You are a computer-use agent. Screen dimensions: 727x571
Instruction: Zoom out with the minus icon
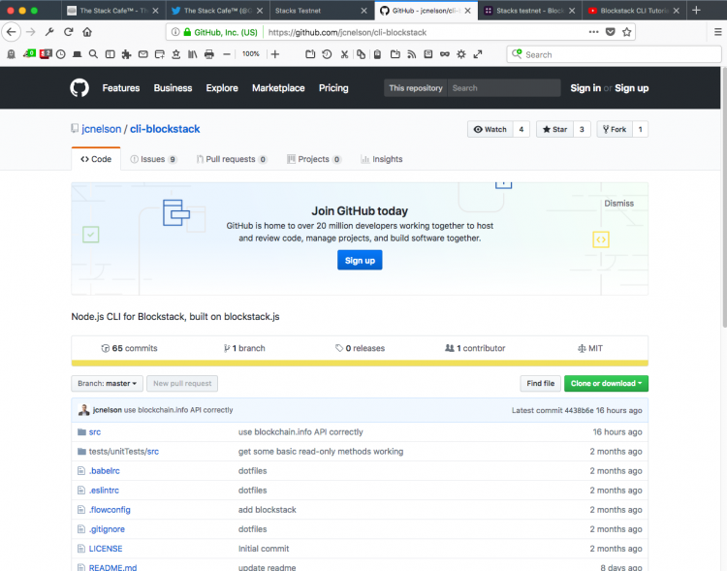pyautogui.click(x=227, y=54)
